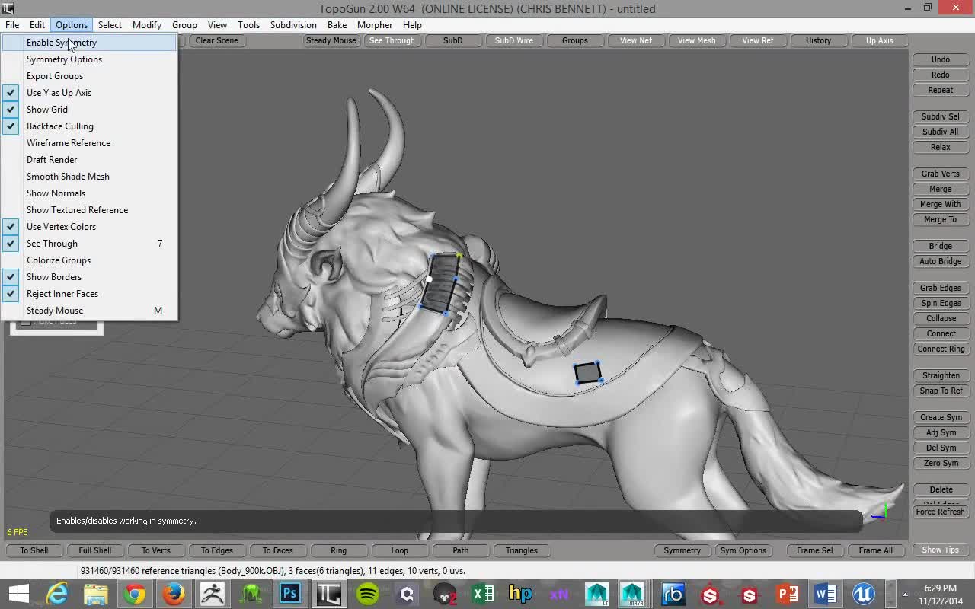Click the selected quad on saddle
The height and width of the screenshot is (609, 975).
[588, 373]
